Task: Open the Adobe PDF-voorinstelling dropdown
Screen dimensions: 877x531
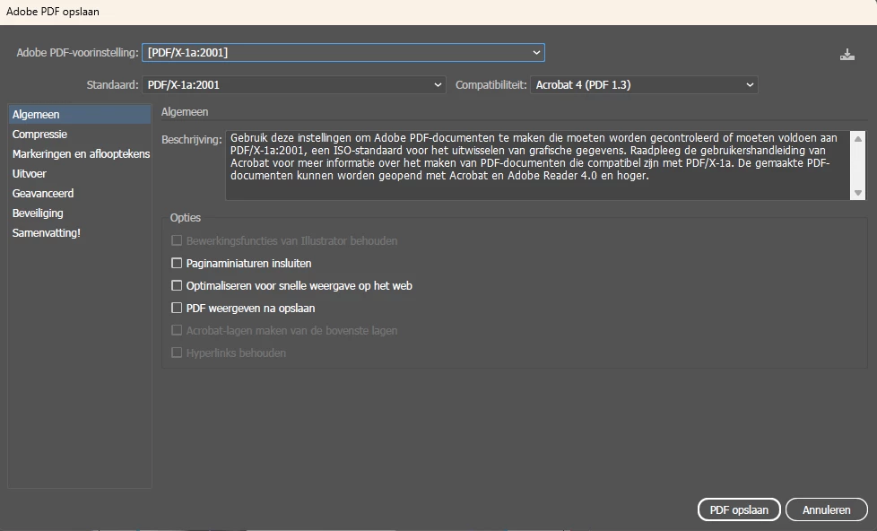Action: click(x=343, y=53)
